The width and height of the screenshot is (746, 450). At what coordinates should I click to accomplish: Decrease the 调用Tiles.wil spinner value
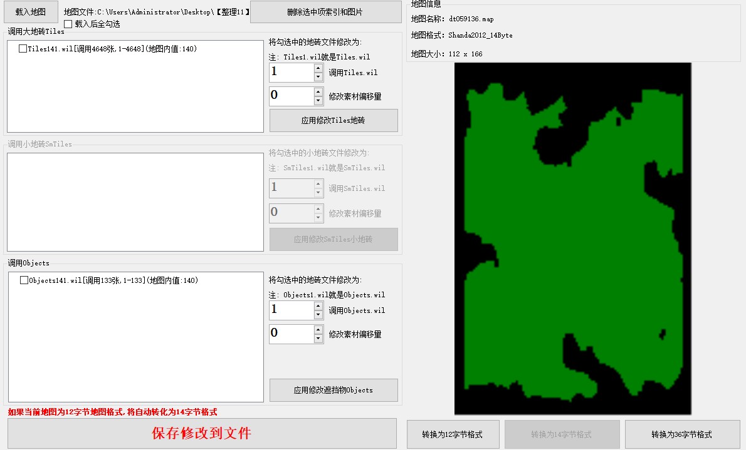(318, 77)
